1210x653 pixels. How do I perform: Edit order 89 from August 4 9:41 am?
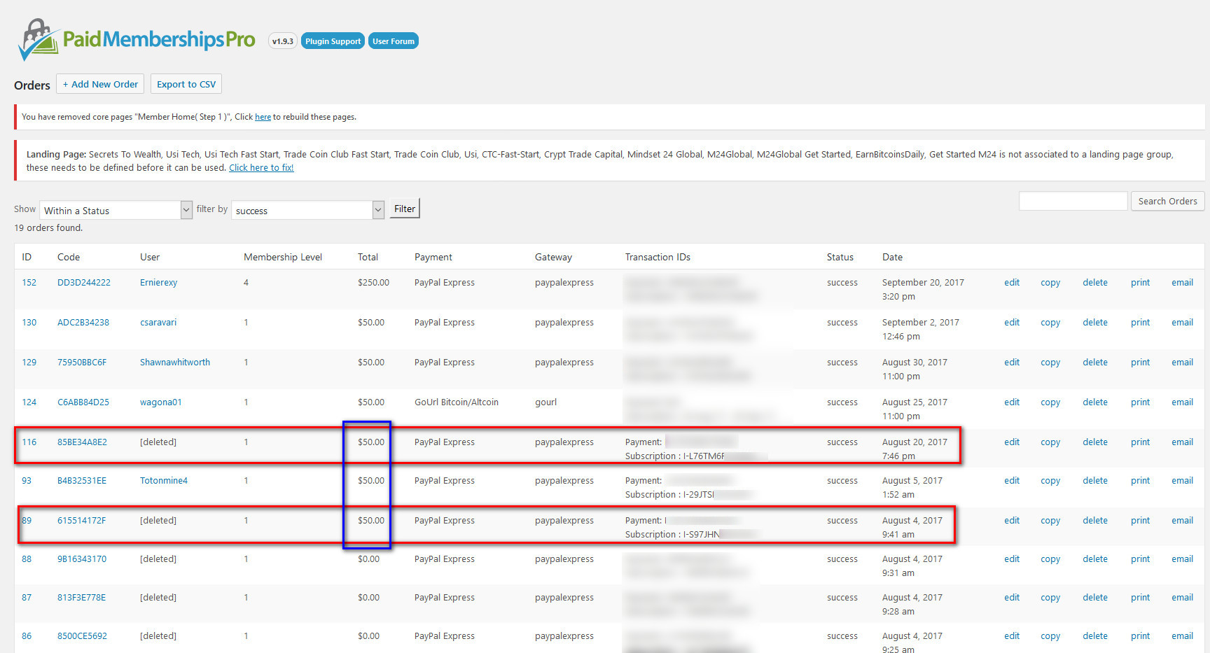tap(1012, 521)
